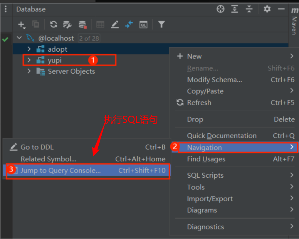
Task: Click the Edit Data pencil icon
Action: [x=115, y=25]
